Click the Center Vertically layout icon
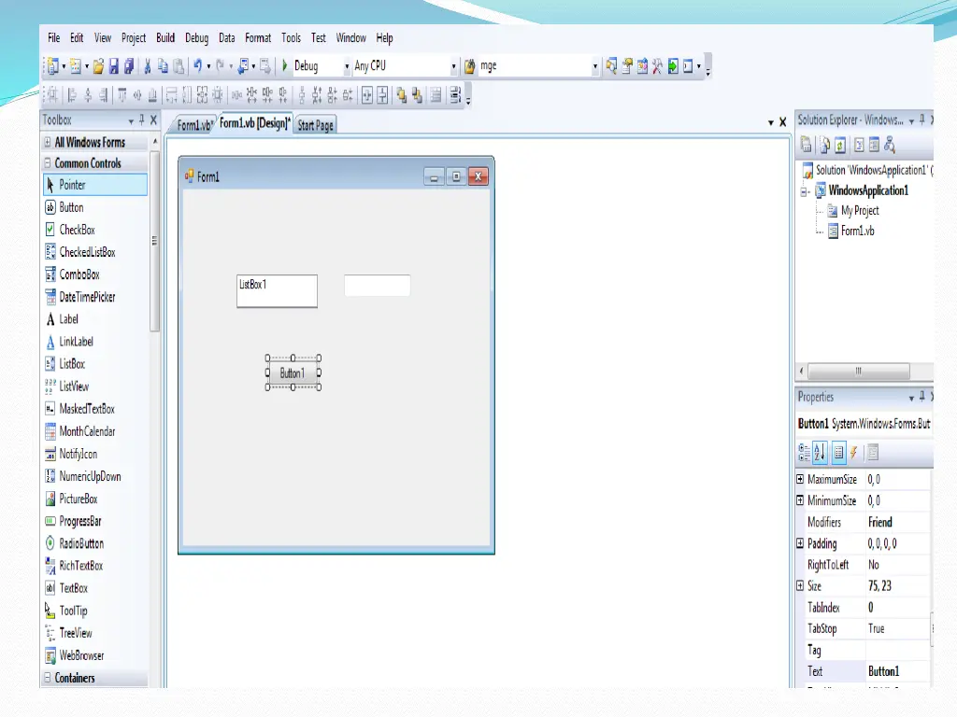The image size is (957, 717). click(x=382, y=95)
